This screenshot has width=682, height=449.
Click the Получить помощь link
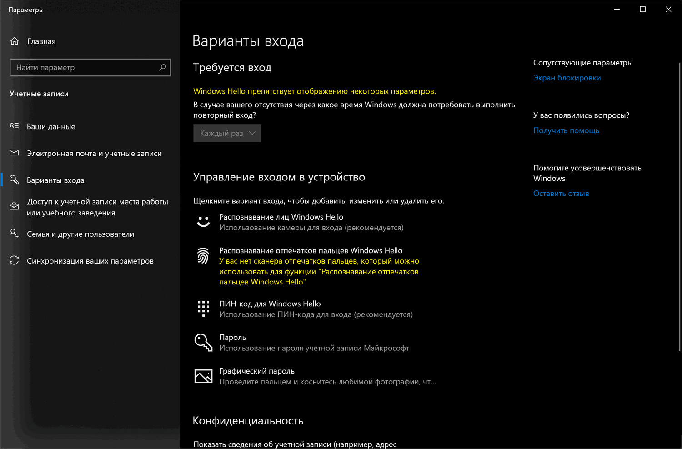click(566, 130)
